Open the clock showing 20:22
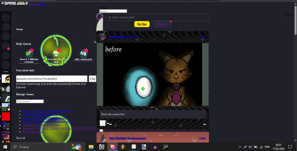This screenshot has height=151, width=297. click(x=279, y=147)
